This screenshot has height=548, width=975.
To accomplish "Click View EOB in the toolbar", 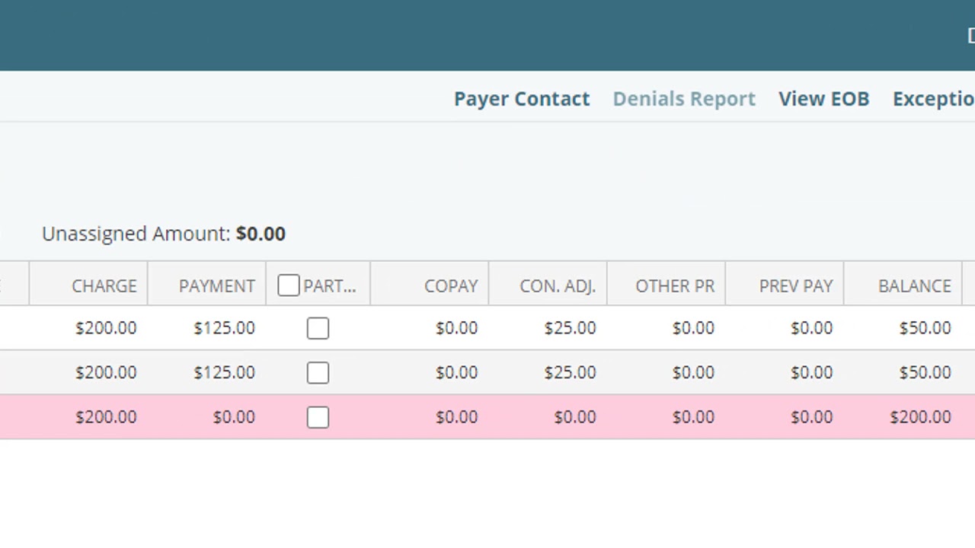I will tap(823, 99).
